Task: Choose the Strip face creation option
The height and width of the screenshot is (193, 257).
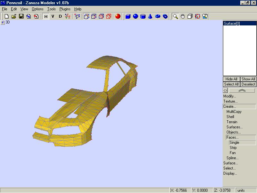Action: (233, 148)
